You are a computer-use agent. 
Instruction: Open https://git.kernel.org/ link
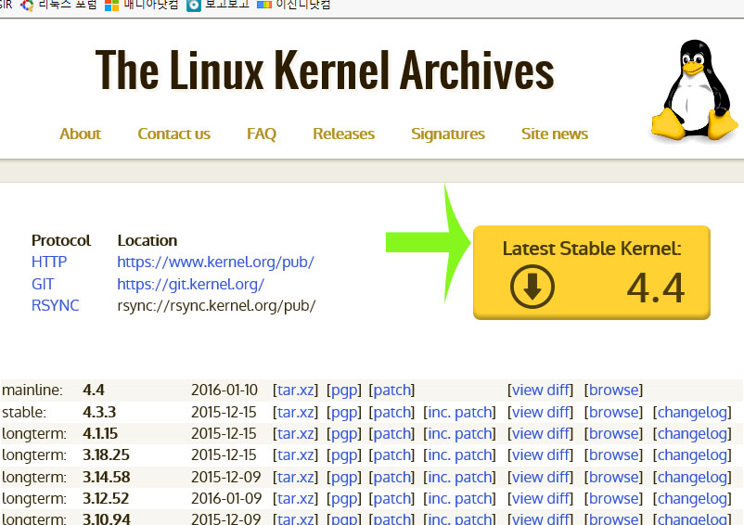(x=191, y=284)
